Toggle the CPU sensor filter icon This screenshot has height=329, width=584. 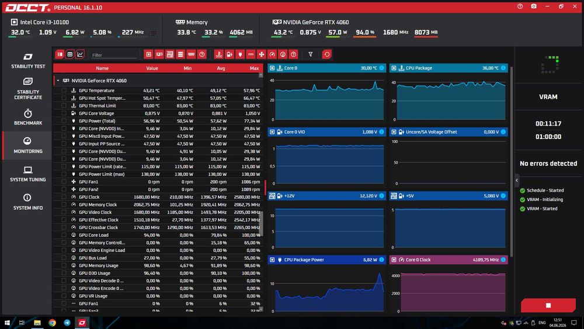pyautogui.click(x=148, y=54)
